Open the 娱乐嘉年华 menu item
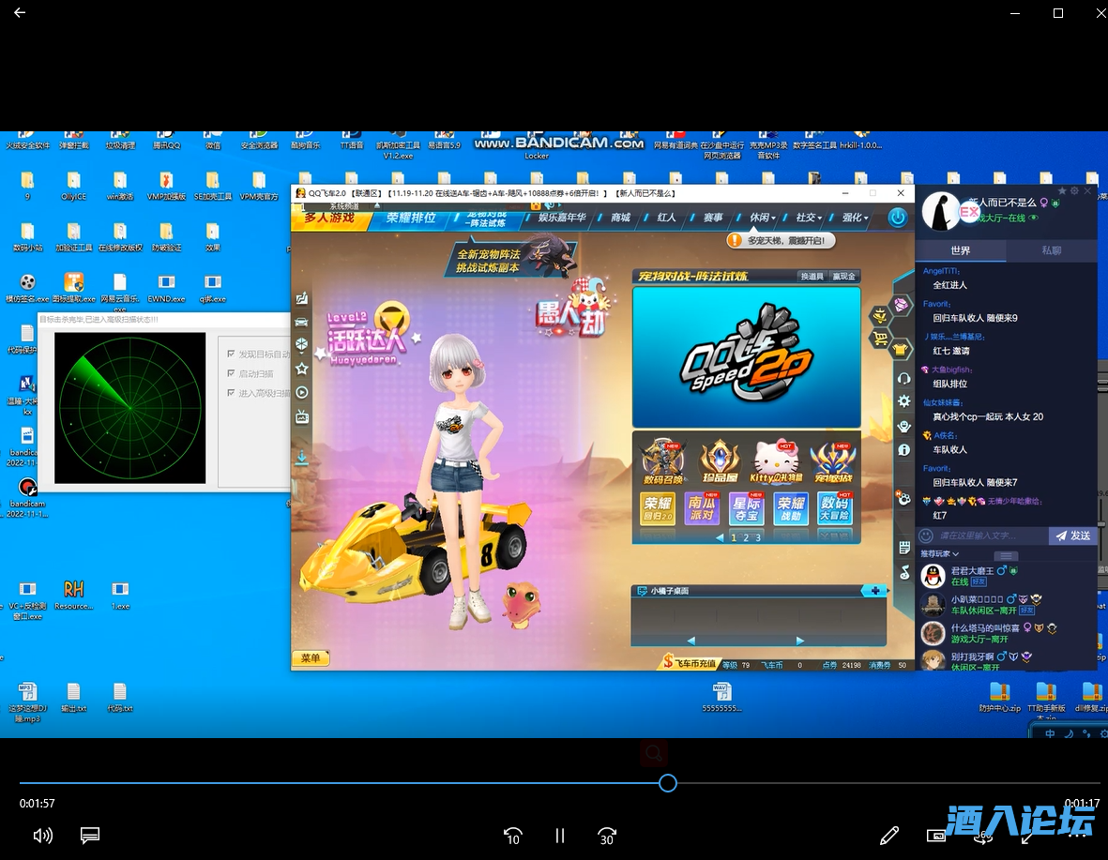Viewport: 1108px width, 860px height. coord(562,218)
